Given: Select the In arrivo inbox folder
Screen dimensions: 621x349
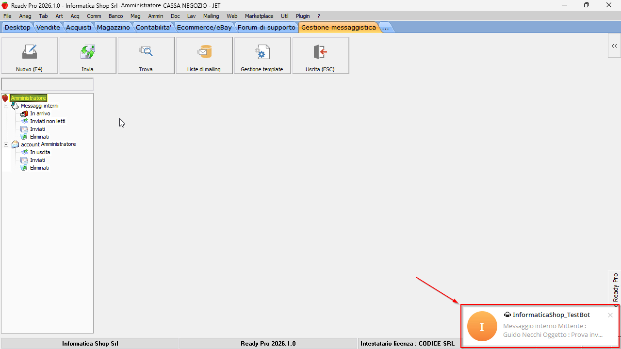Looking at the screenshot, I should pos(40,113).
